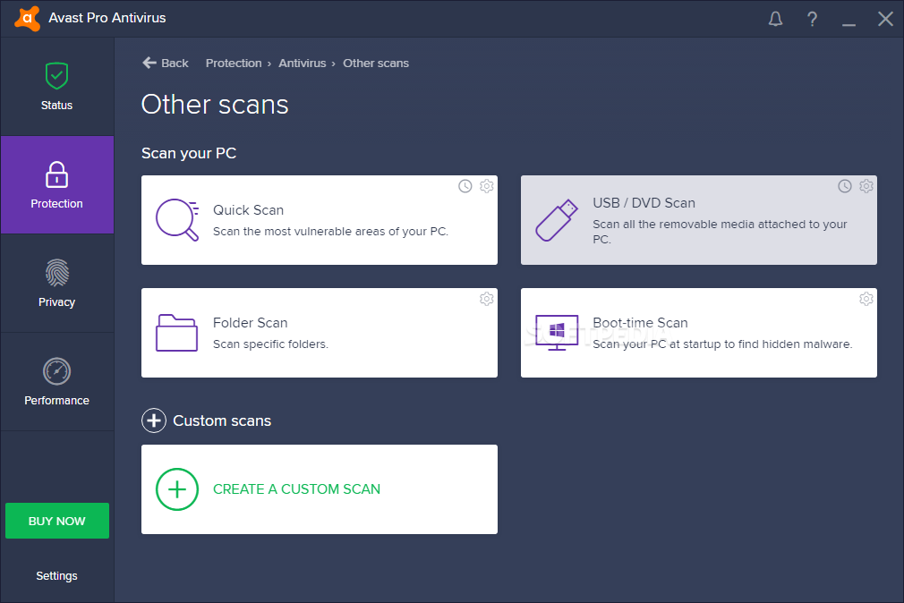904x603 pixels.
Task: Start USB / DVD Scan by its title
Action: 644,203
